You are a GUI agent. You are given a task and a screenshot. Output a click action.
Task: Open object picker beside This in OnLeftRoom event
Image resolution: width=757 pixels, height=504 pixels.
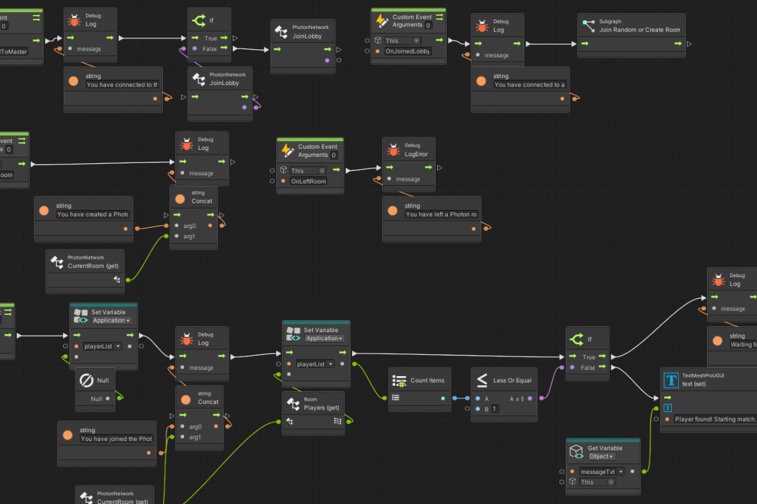click(x=322, y=171)
